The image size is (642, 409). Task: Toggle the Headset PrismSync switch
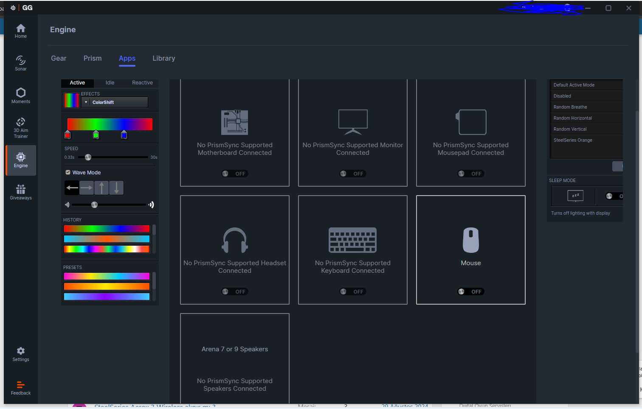click(235, 291)
